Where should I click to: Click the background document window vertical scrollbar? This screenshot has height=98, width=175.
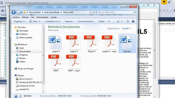[154, 51]
